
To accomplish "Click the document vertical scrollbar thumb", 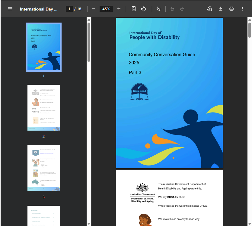I will [250, 30].
